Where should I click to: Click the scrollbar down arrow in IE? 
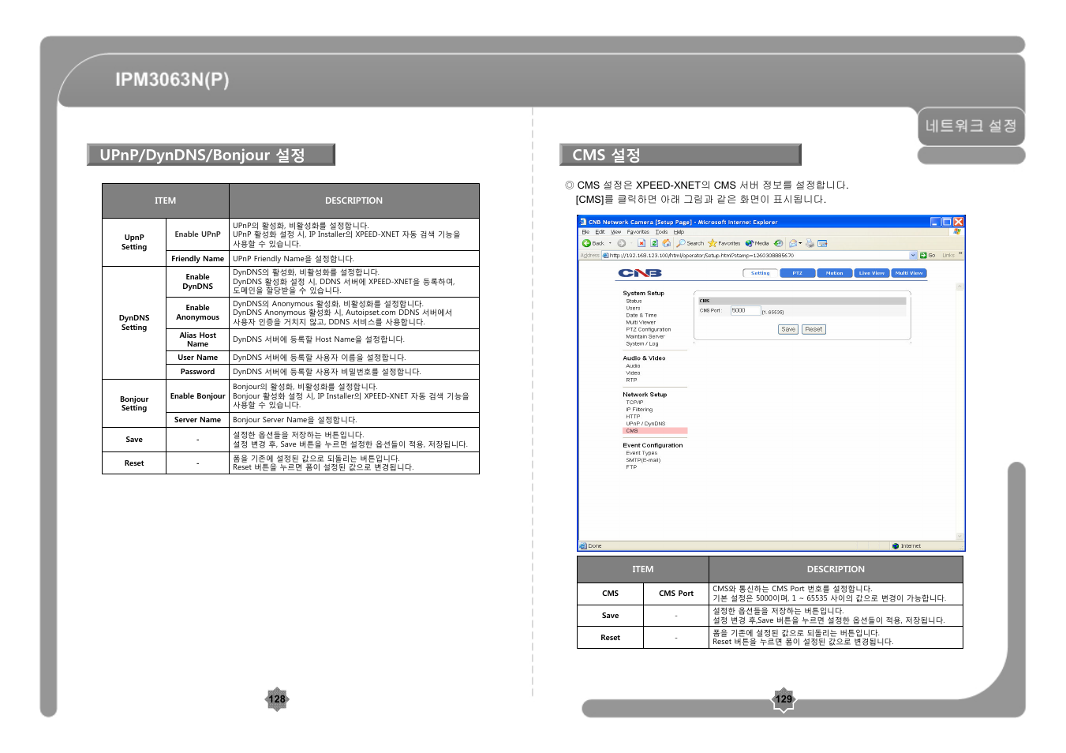pos(959,537)
